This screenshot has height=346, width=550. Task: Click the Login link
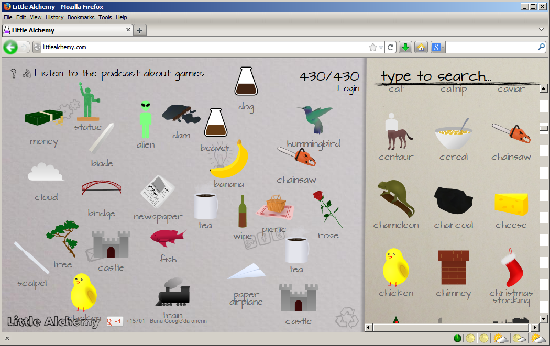[x=349, y=88]
